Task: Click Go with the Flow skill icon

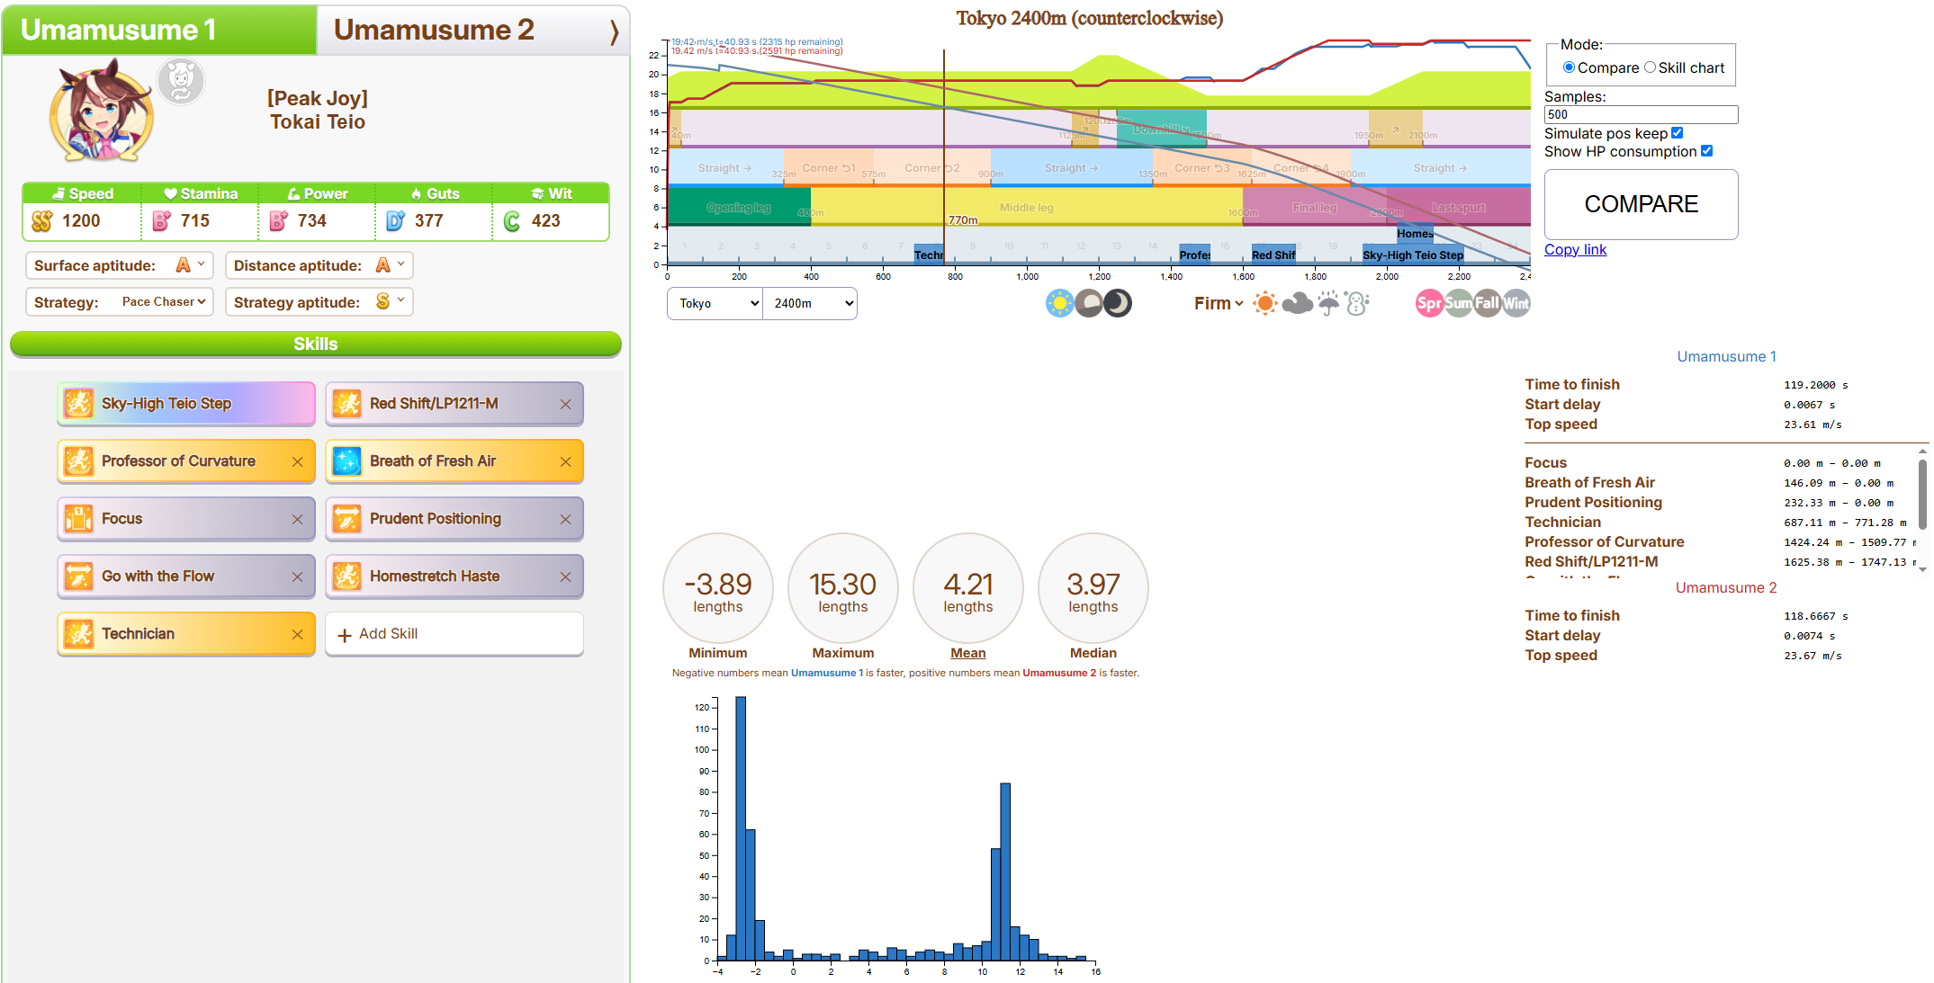Action: (78, 576)
